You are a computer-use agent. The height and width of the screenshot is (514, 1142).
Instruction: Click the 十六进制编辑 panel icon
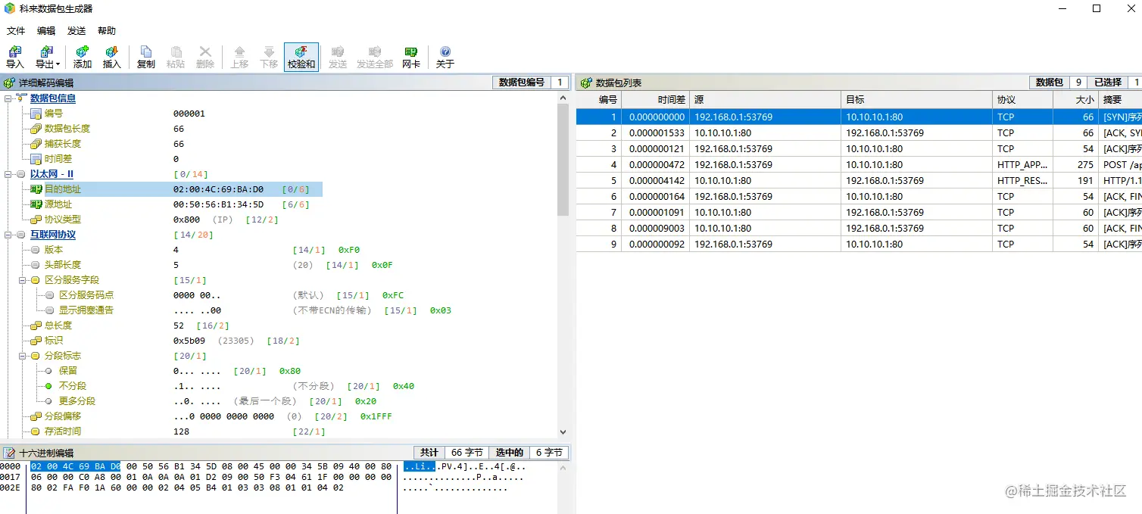pos(9,453)
